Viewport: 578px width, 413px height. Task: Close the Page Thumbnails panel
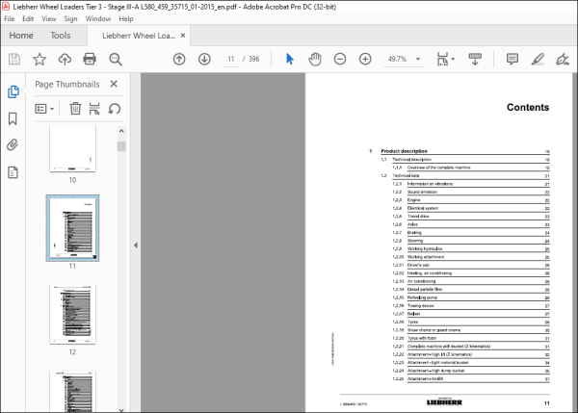pyautogui.click(x=114, y=84)
